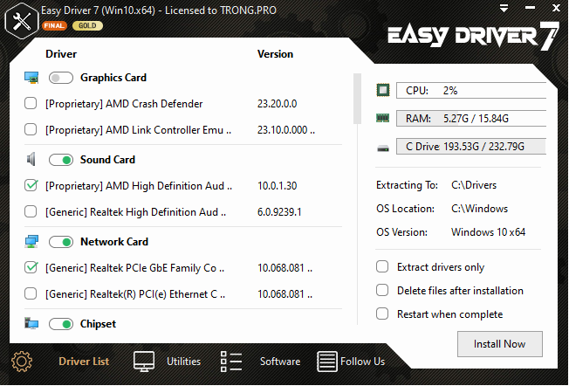Click the CPU usage bar

(471, 91)
